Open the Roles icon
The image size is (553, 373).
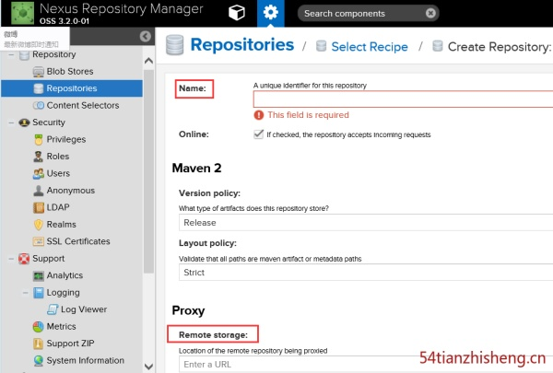pyautogui.click(x=38, y=157)
